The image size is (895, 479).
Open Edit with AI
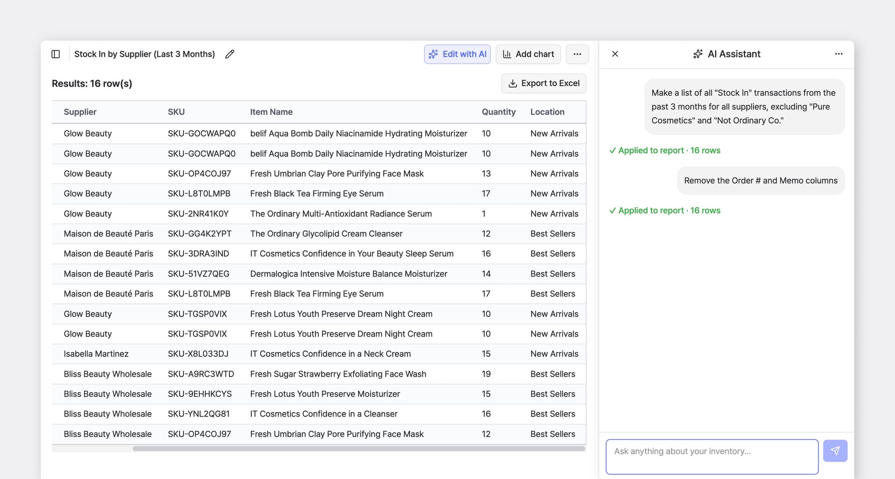pyautogui.click(x=457, y=54)
